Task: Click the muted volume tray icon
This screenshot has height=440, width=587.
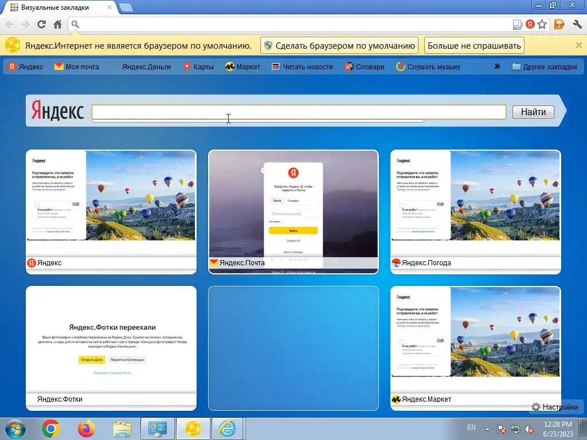Action: (x=529, y=429)
